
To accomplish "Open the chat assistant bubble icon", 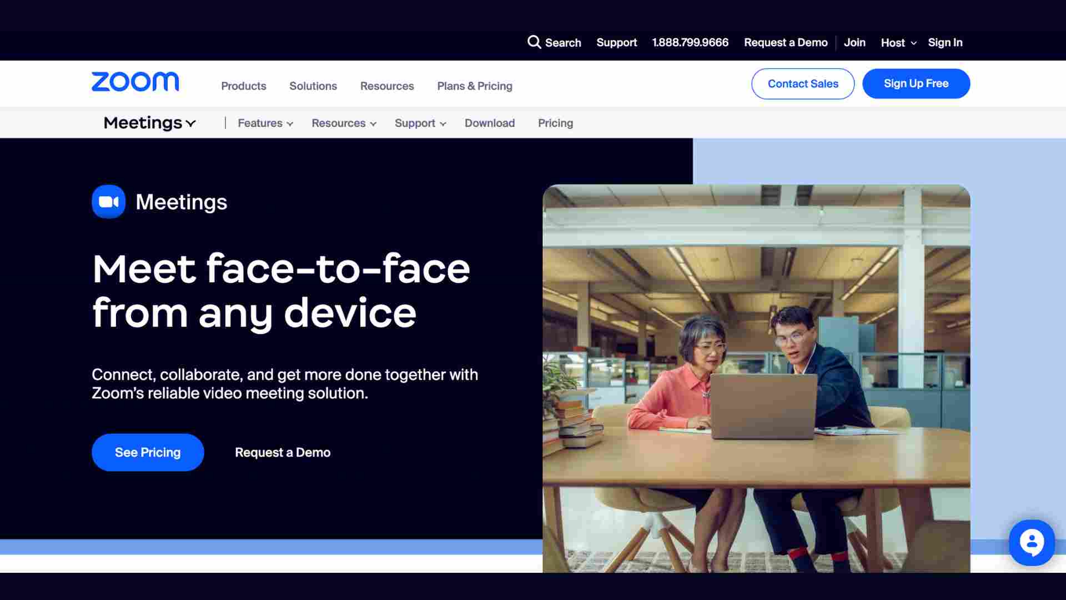I will 1031,543.
